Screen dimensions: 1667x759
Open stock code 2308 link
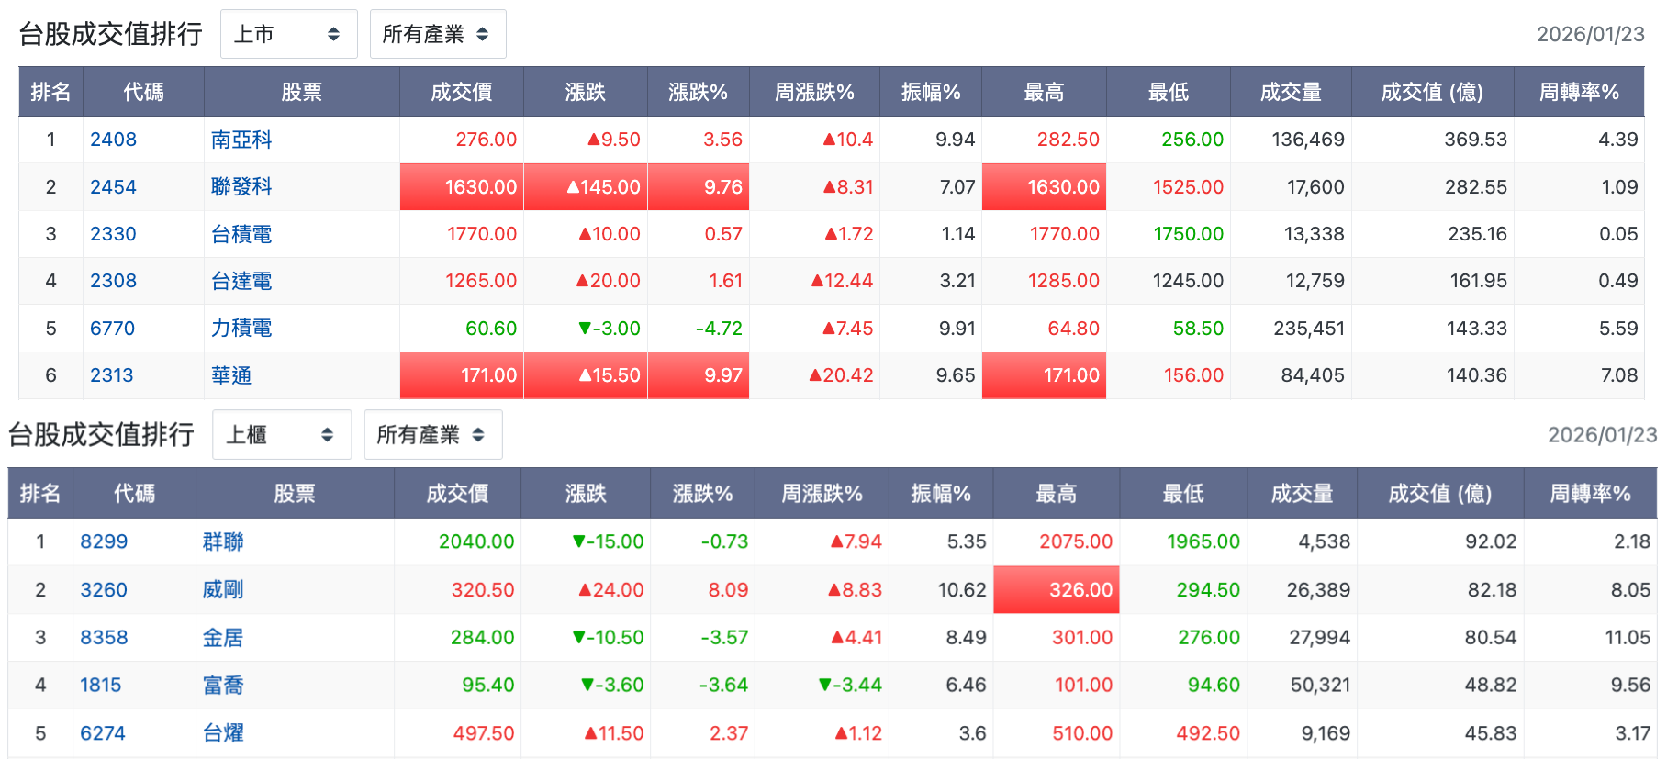point(113,281)
